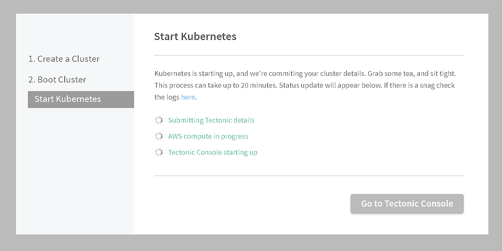Click the spinner next to AWS compute
Viewport: 503px width, 251px height.
tap(159, 136)
